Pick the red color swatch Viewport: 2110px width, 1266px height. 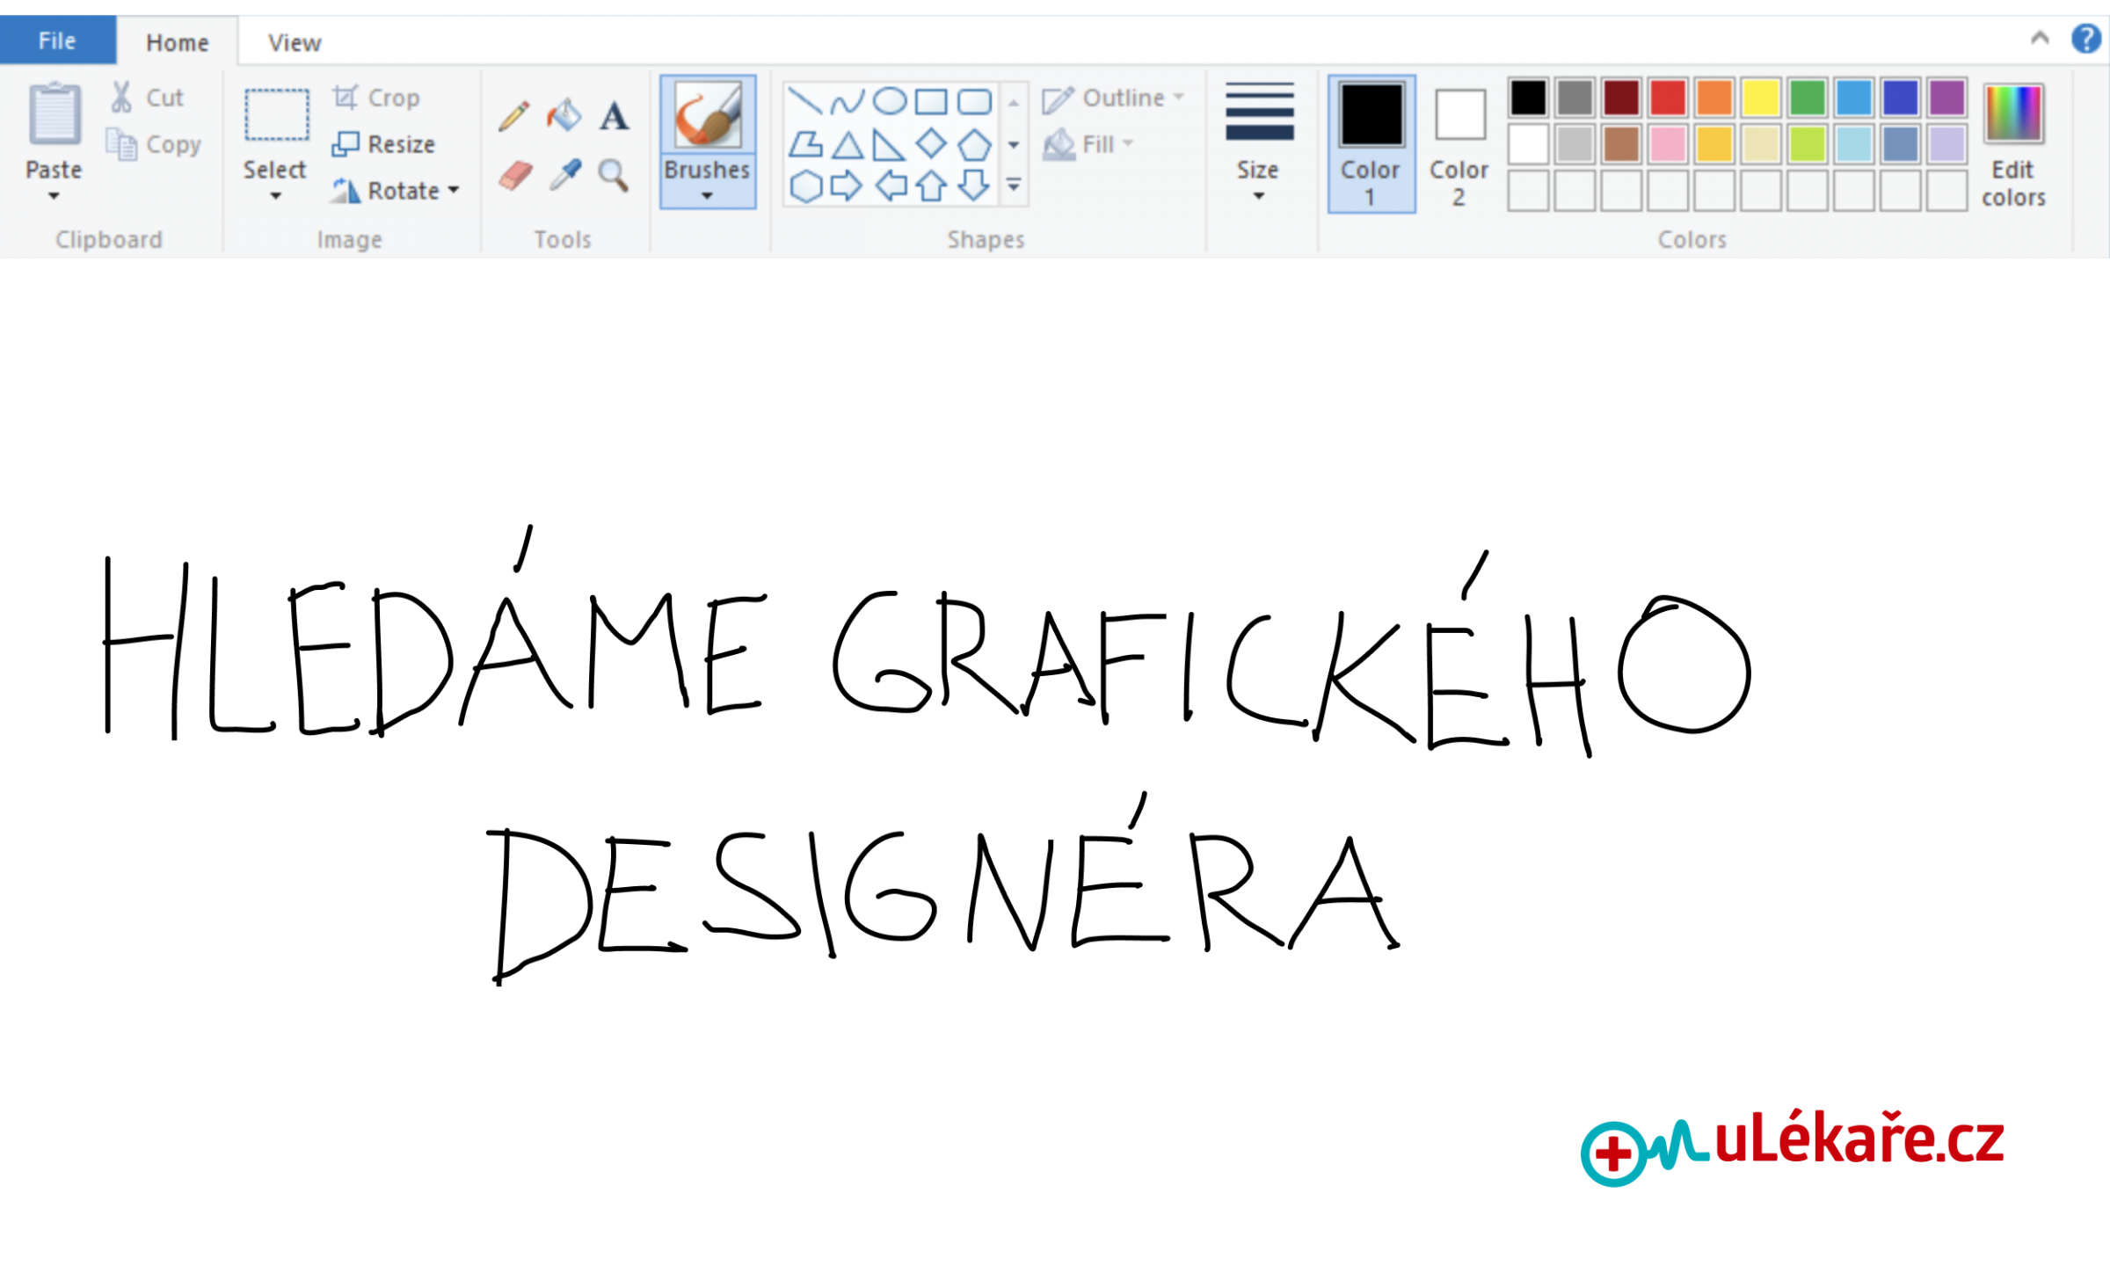click(x=1667, y=98)
